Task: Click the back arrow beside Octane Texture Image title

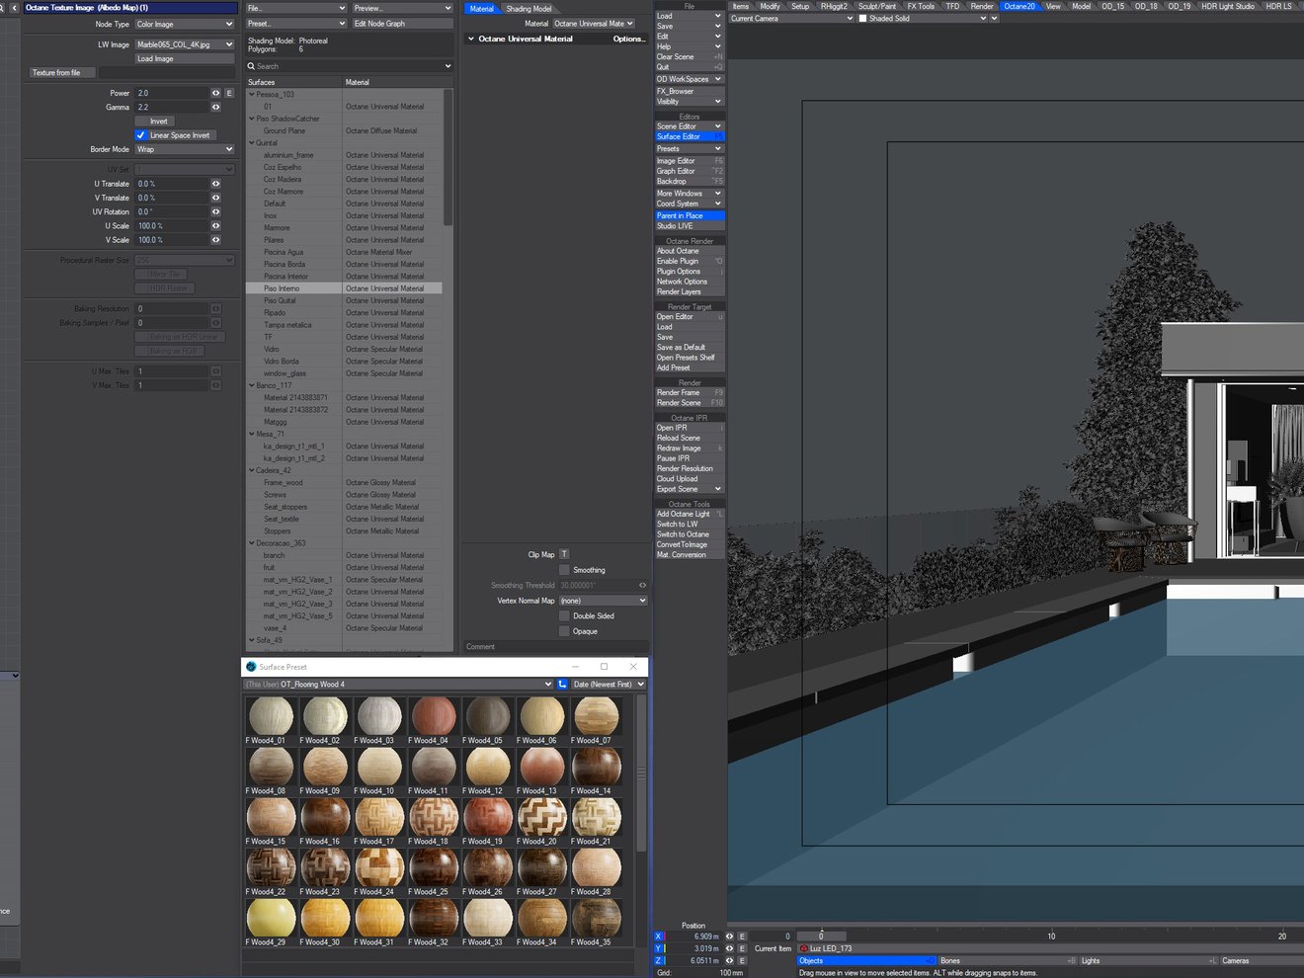Action: point(15,7)
